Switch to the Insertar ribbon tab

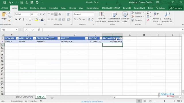click(23, 8)
